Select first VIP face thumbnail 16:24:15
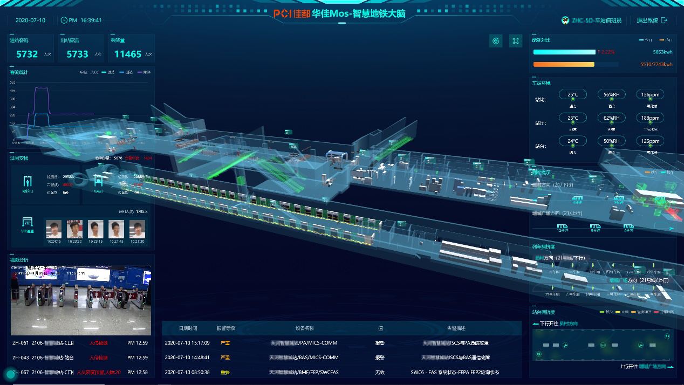The width and height of the screenshot is (684, 385). [x=53, y=229]
